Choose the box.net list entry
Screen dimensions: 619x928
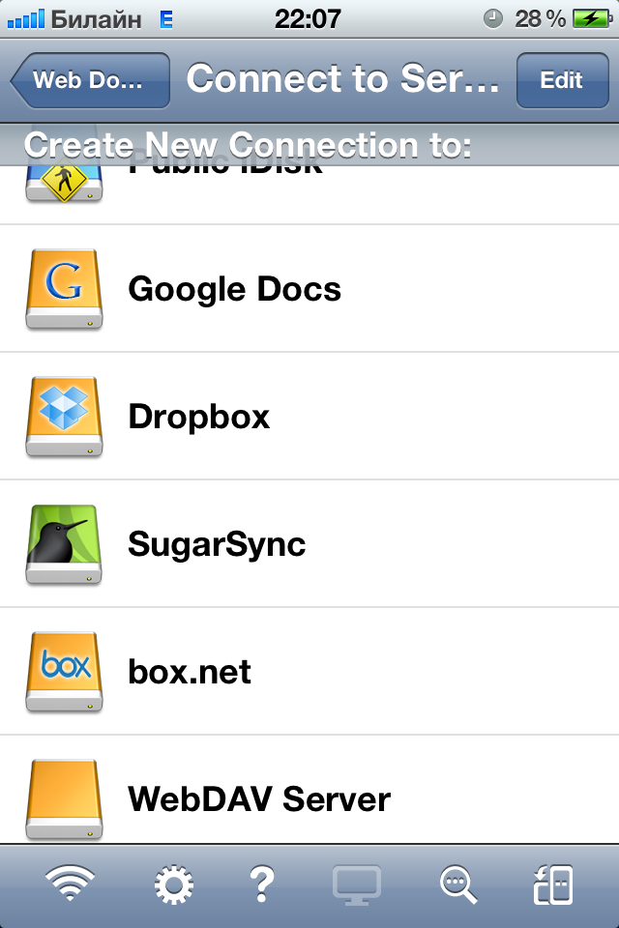tap(309, 672)
